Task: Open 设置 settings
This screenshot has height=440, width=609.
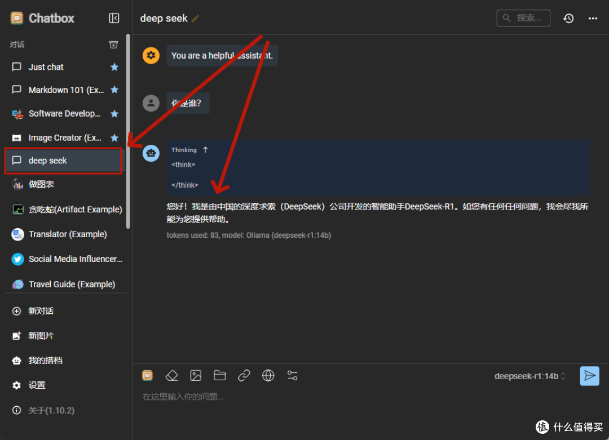Action: [x=65, y=385]
